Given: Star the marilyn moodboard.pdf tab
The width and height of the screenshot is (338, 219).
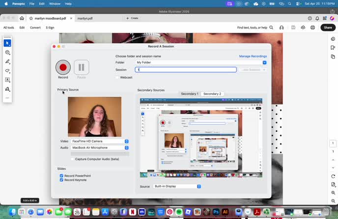Looking at the screenshot, I should click(x=31, y=18).
